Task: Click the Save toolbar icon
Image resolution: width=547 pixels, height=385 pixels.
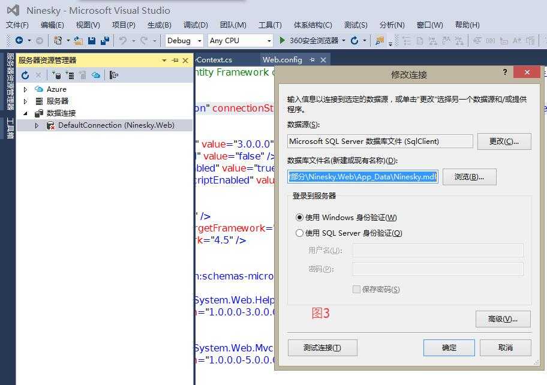Action: 91,41
